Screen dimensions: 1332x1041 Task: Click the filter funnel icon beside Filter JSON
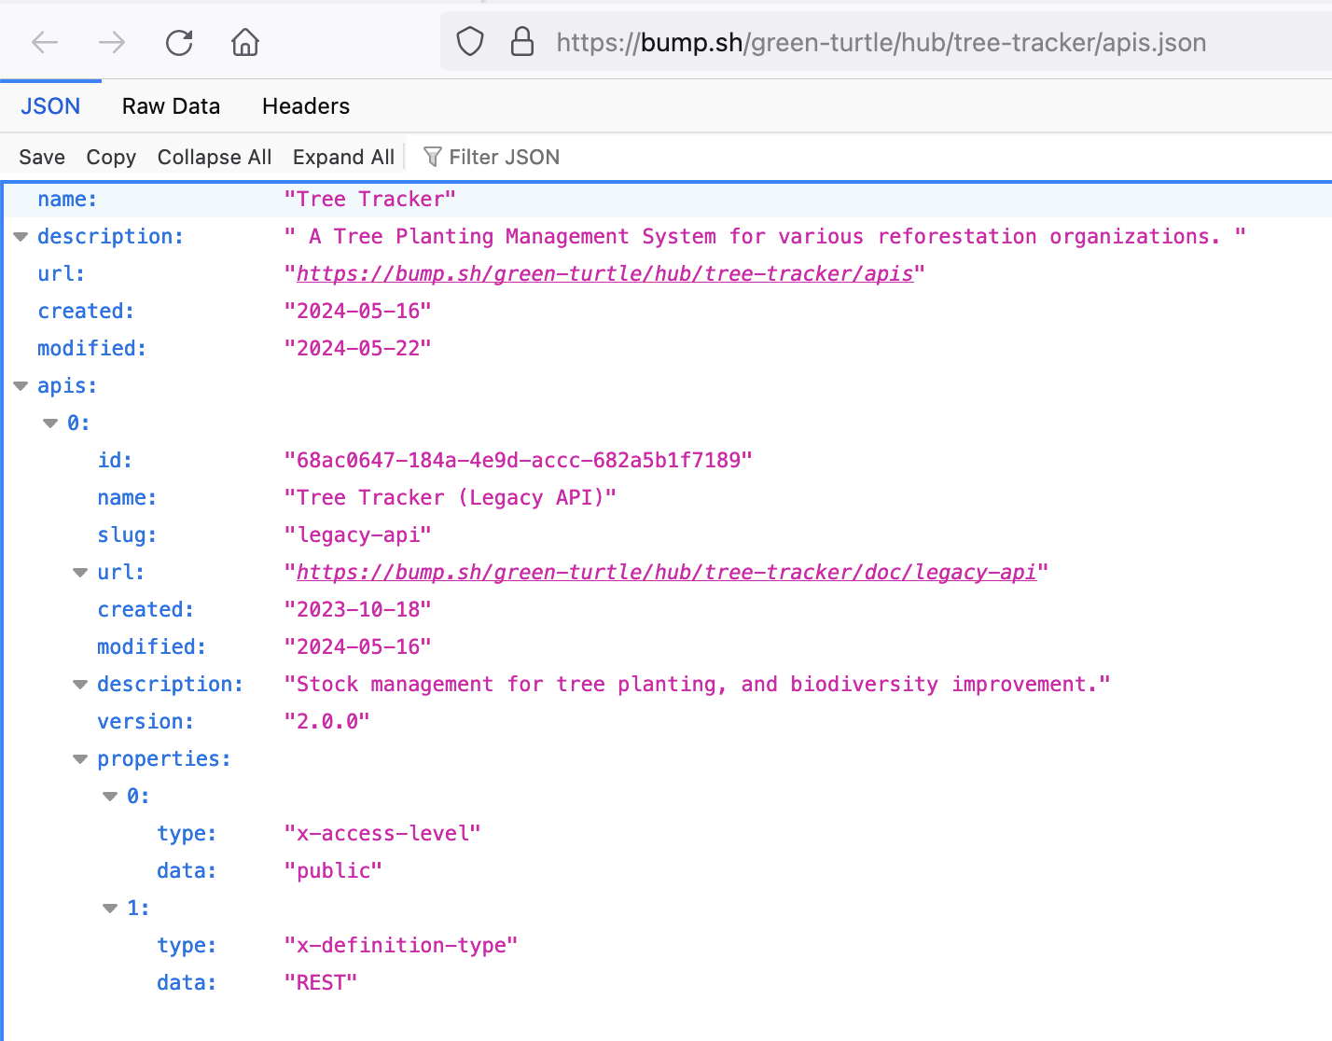tap(431, 156)
